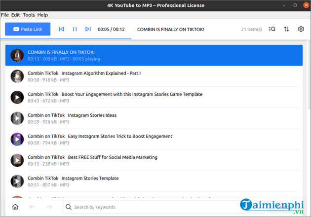Open settings gear icon
The width and height of the screenshot is (311, 217).
click(x=301, y=29)
